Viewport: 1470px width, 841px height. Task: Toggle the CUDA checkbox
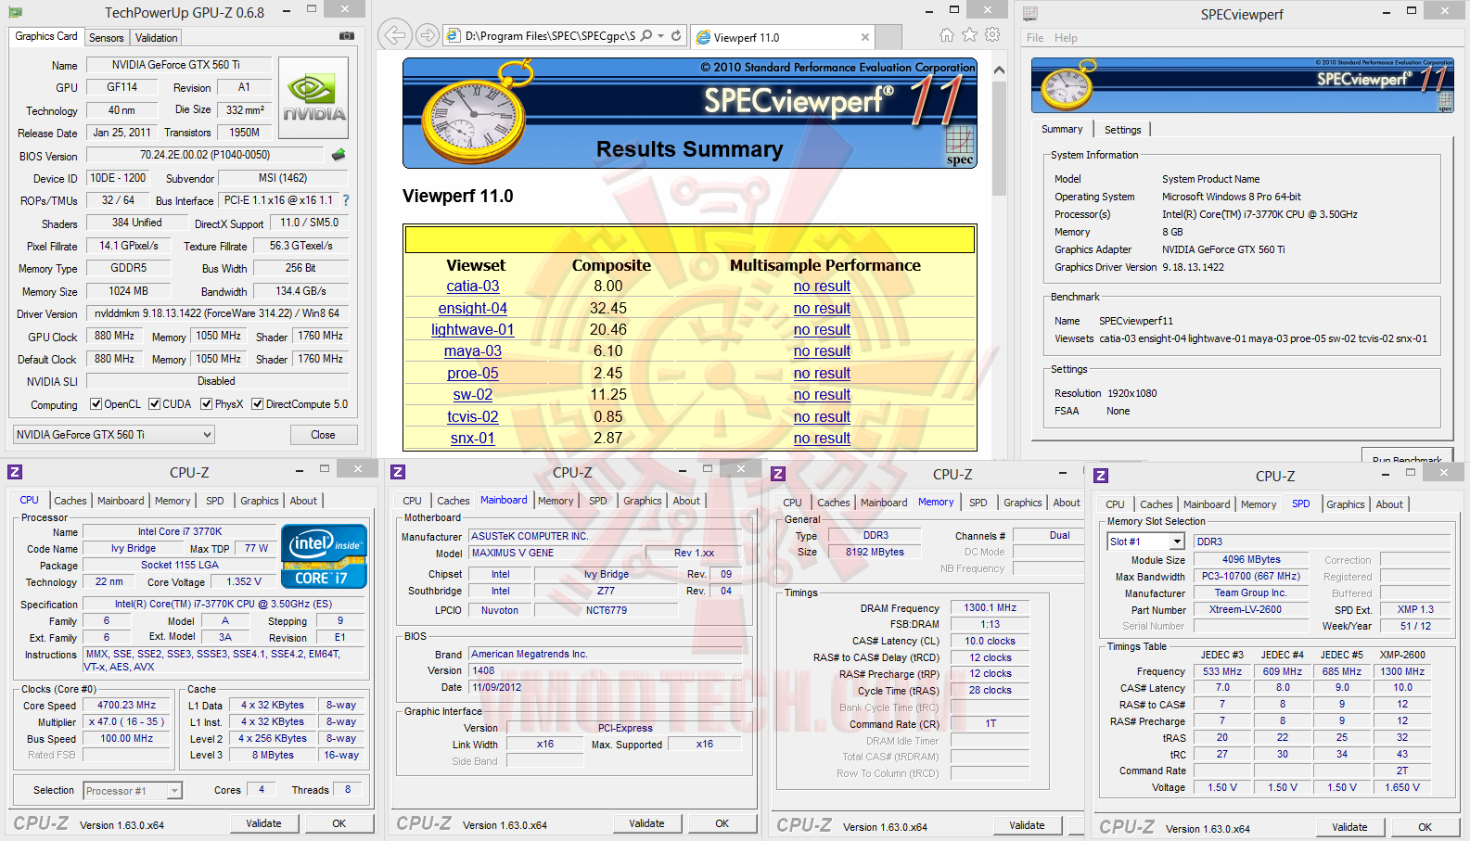click(x=154, y=404)
